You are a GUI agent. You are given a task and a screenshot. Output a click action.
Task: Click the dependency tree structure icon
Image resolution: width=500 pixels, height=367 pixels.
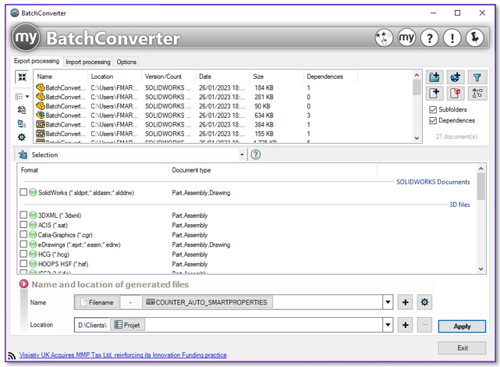(x=477, y=93)
